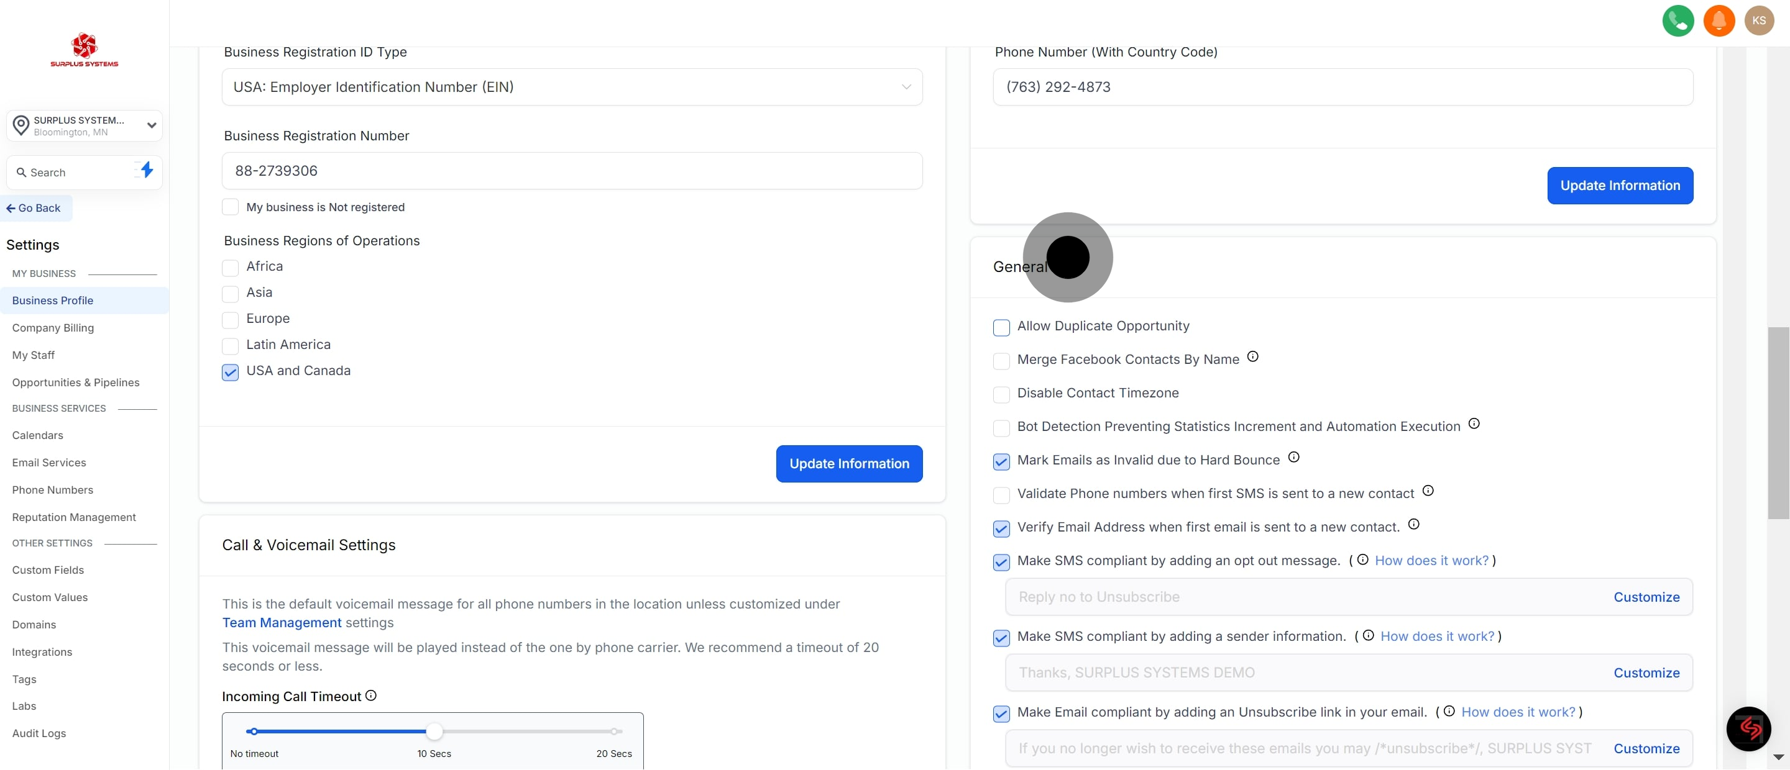Open the orange notifications bell
Screen dimensions: 1790x770
[1719, 21]
